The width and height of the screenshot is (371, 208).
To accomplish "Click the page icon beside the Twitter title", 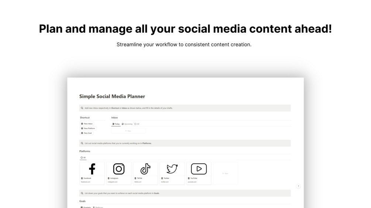I will point(162,178).
